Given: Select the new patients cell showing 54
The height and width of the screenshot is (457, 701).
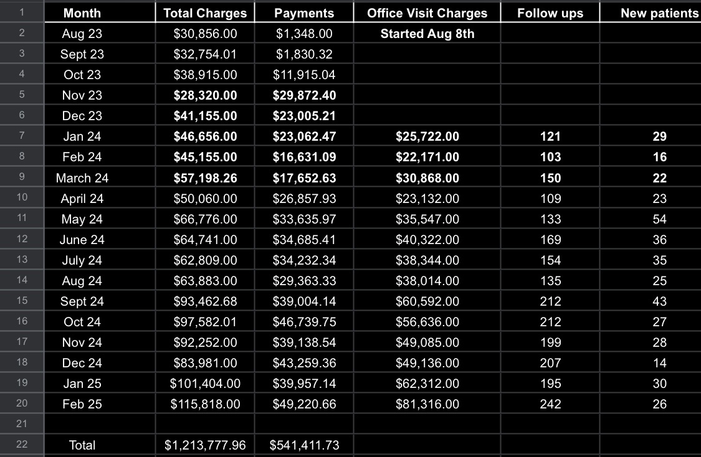Looking at the screenshot, I should coord(659,219).
